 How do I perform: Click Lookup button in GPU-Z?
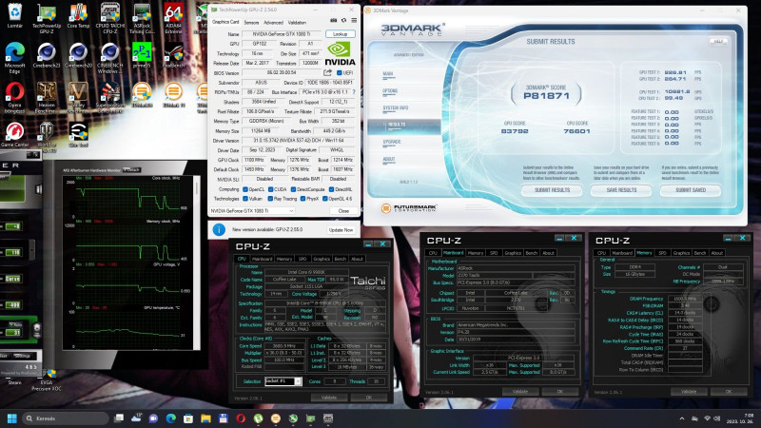coord(341,34)
